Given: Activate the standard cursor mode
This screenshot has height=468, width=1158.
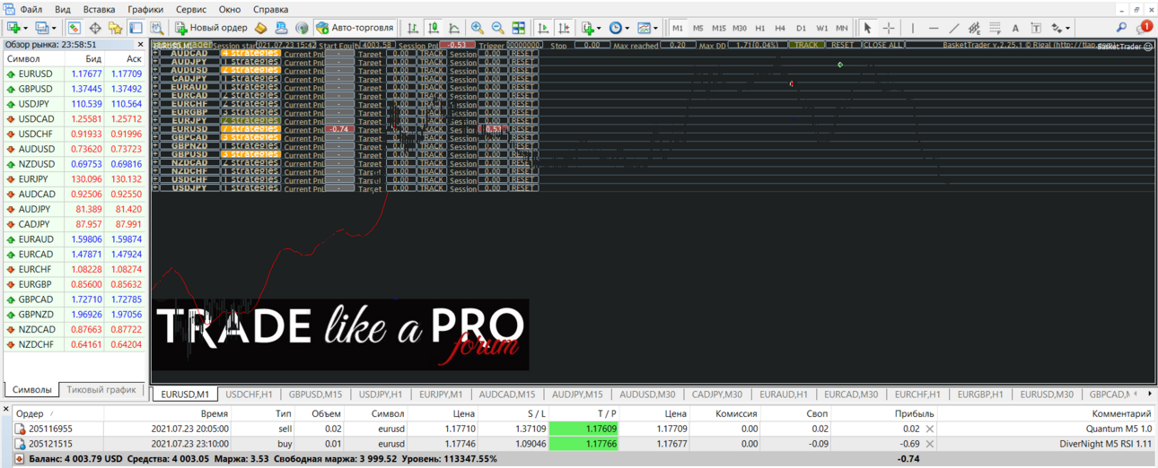Looking at the screenshot, I should 867,28.
